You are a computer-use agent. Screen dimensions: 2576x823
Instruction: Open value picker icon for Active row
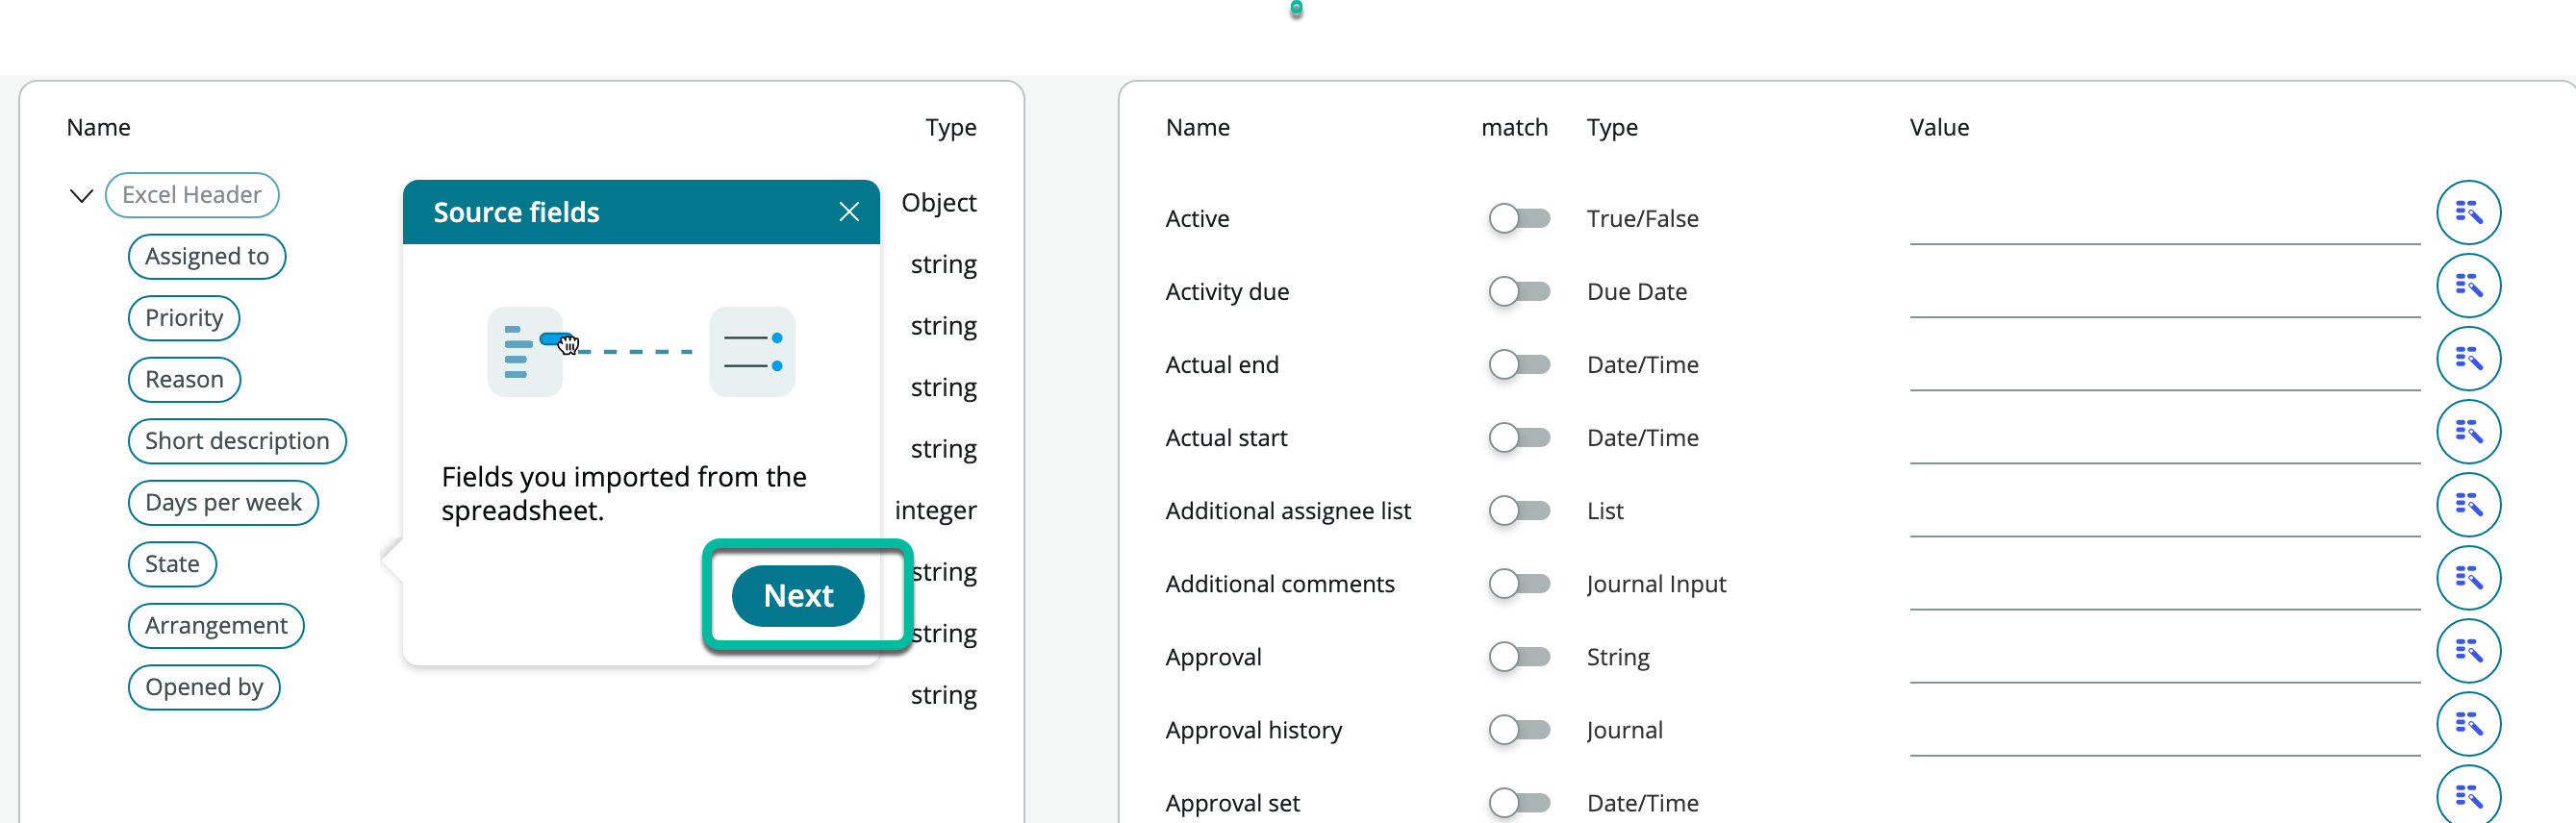point(2467,213)
